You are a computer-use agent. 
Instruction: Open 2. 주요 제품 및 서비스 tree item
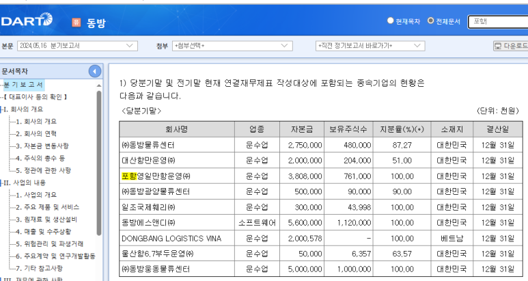click(48, 207)
